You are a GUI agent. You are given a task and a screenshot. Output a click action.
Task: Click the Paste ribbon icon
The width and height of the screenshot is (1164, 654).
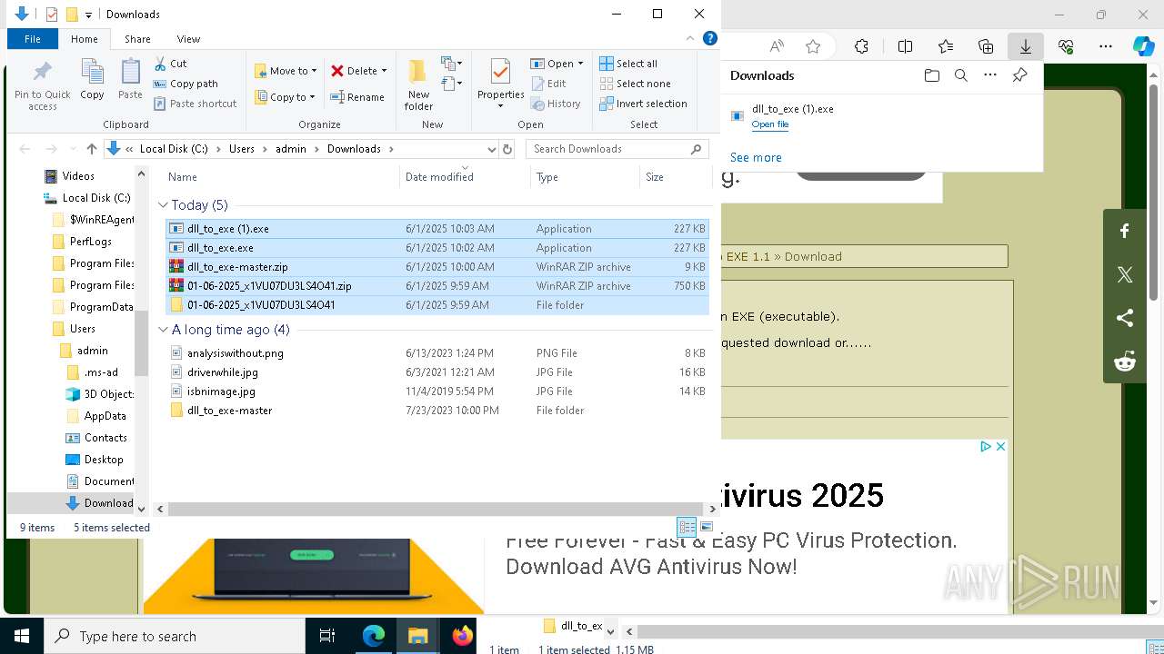coord(130,79)
